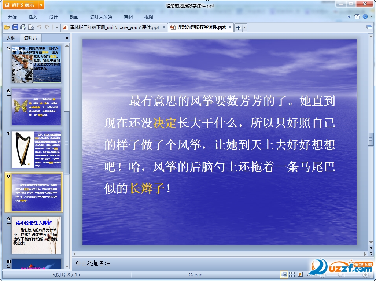Undo the last action
The image size is (376, 281).
click(x=39, y=27)
